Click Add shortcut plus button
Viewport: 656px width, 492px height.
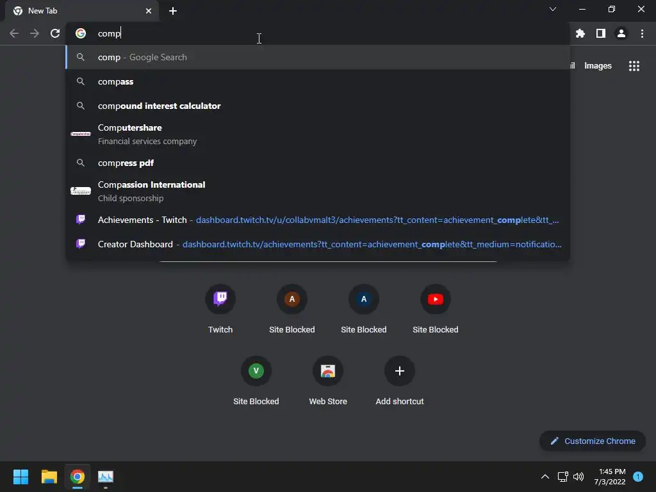400,371
